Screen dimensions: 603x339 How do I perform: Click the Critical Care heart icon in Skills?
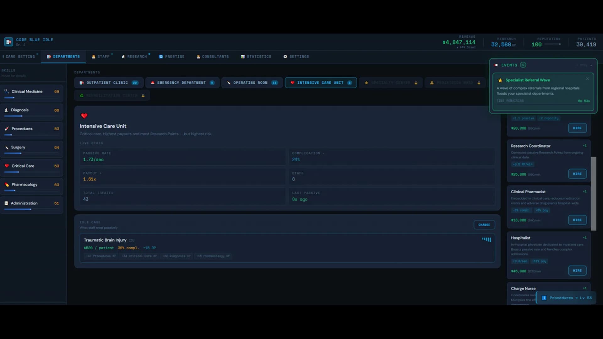tap(7, 166)
